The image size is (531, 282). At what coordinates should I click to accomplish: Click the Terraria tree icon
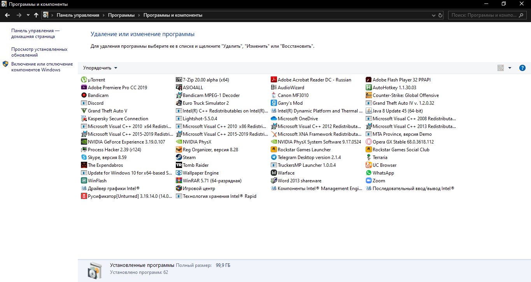click(x=369, y=157)
